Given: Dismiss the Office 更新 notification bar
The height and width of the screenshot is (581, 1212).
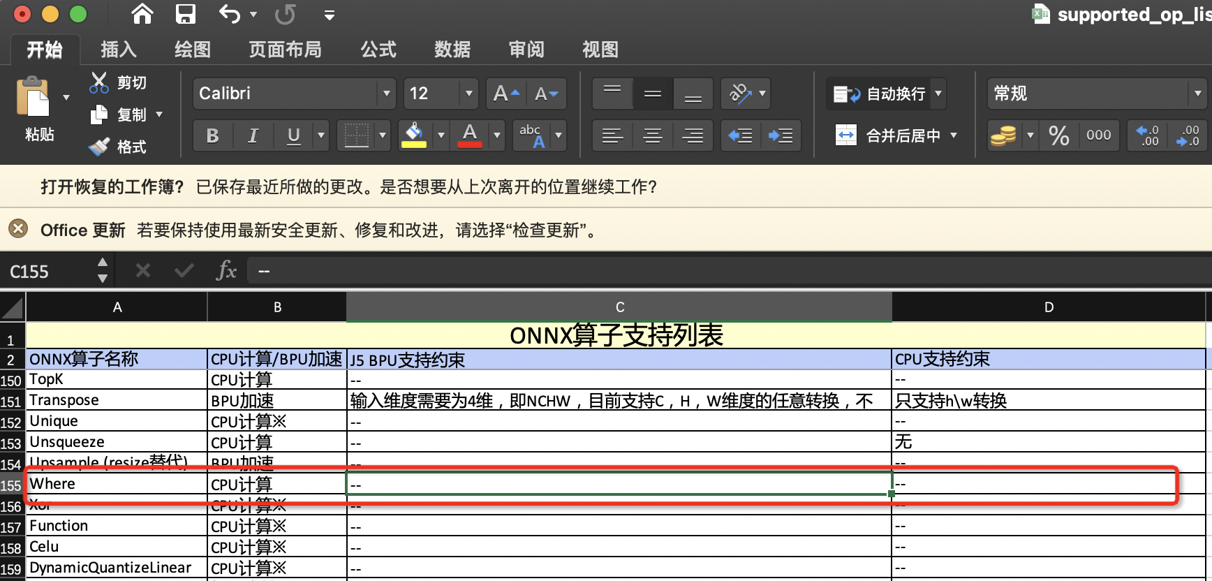Looking at the screenshot, I should tap(19, 229).
